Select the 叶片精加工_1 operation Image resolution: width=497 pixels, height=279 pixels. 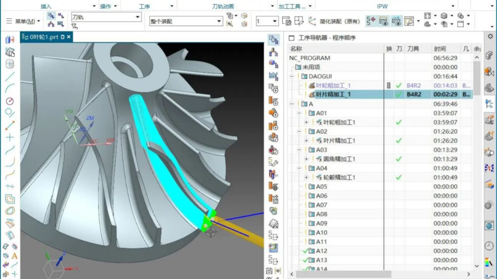tap(333, 95)
